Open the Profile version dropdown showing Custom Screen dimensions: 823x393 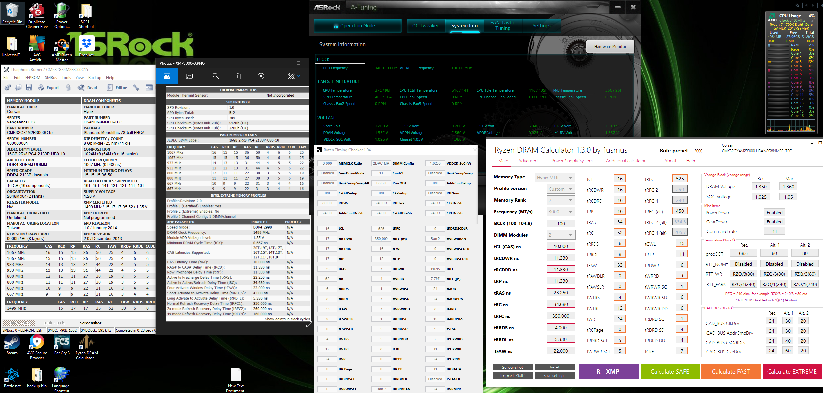coord(561,189)
